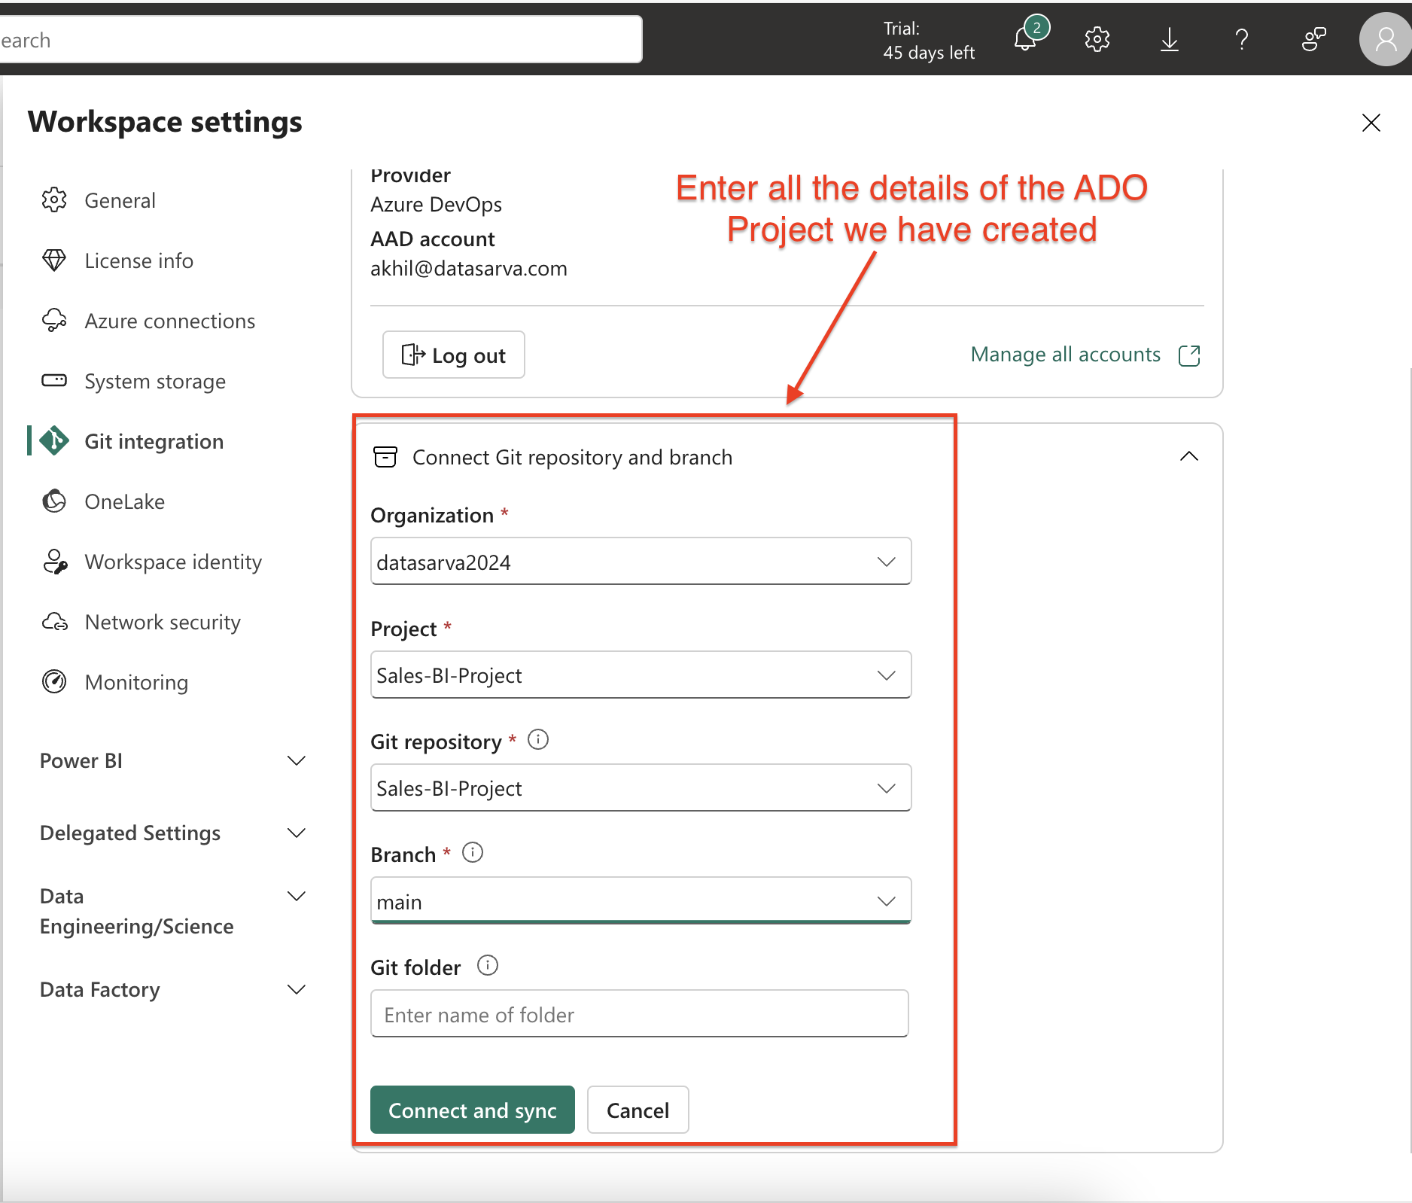Select Git integration section

154,441
